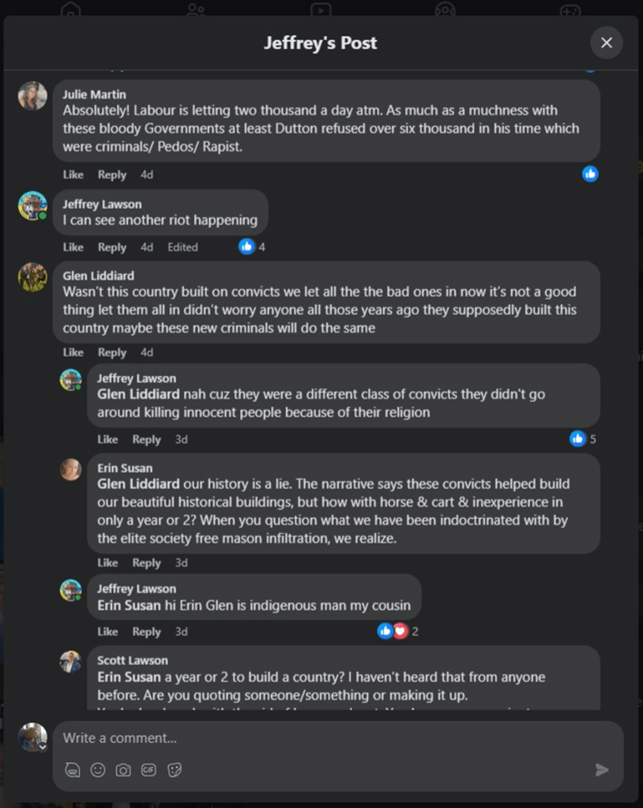Open the GIF picker
Screen dimensions: 643x808
pos(149,770)
